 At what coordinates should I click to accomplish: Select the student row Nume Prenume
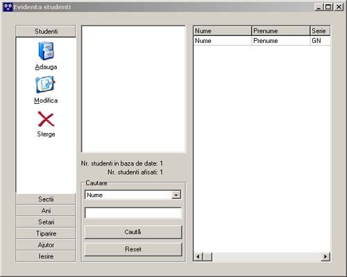[x=262, y=41]
